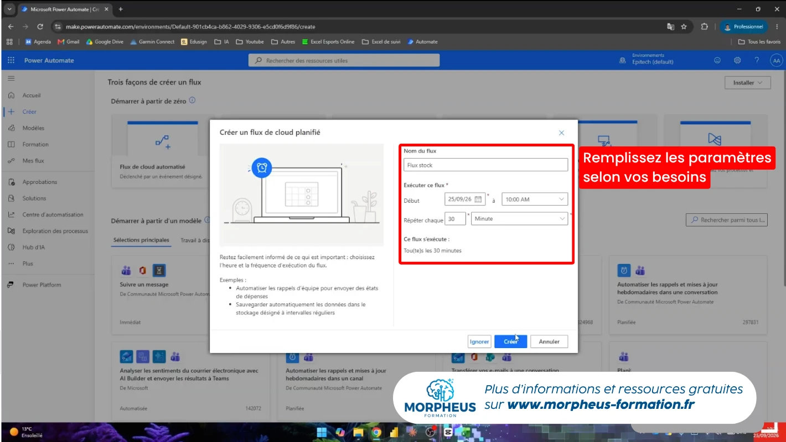Click the Power Platform icon
The image size is (786, 442).
tap(11, 285)
